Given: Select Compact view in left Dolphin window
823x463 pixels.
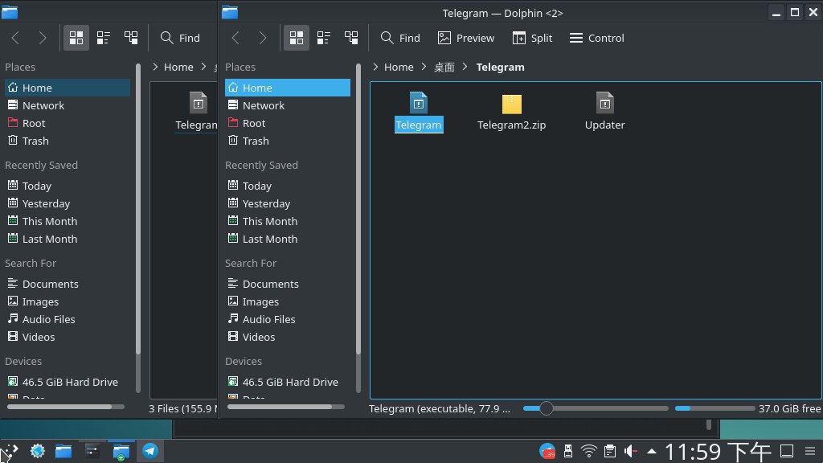Looking at the screenshot, I should tap(104, 38).
